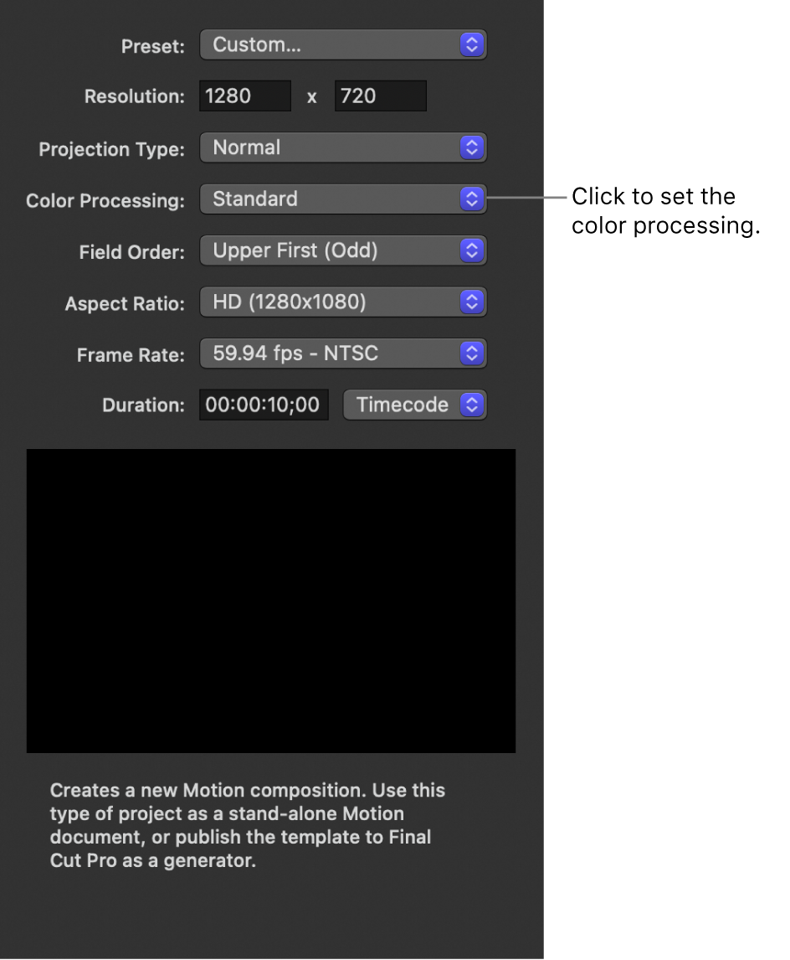Click the resolution height field showing 720
This screenshot has width=790, height=960.
tap(380, 96)
